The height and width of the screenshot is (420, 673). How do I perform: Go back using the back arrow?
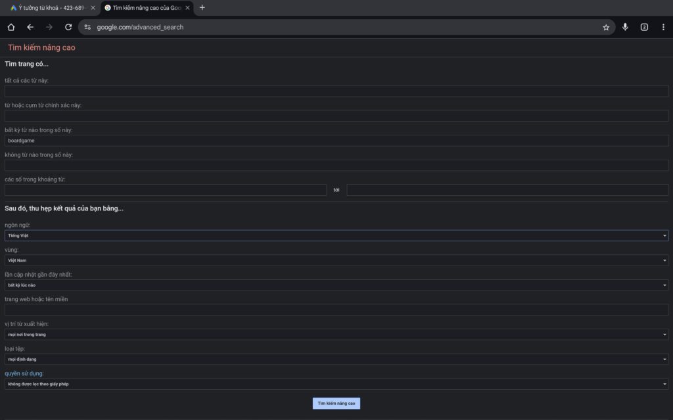tap(30, 27)
